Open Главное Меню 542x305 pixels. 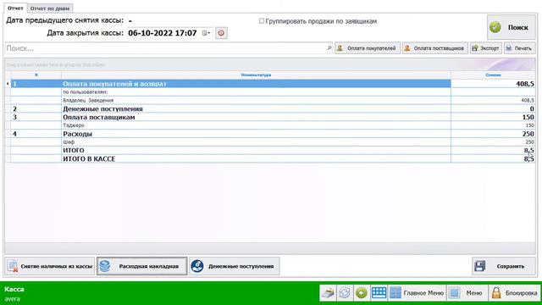pos(417,293)
